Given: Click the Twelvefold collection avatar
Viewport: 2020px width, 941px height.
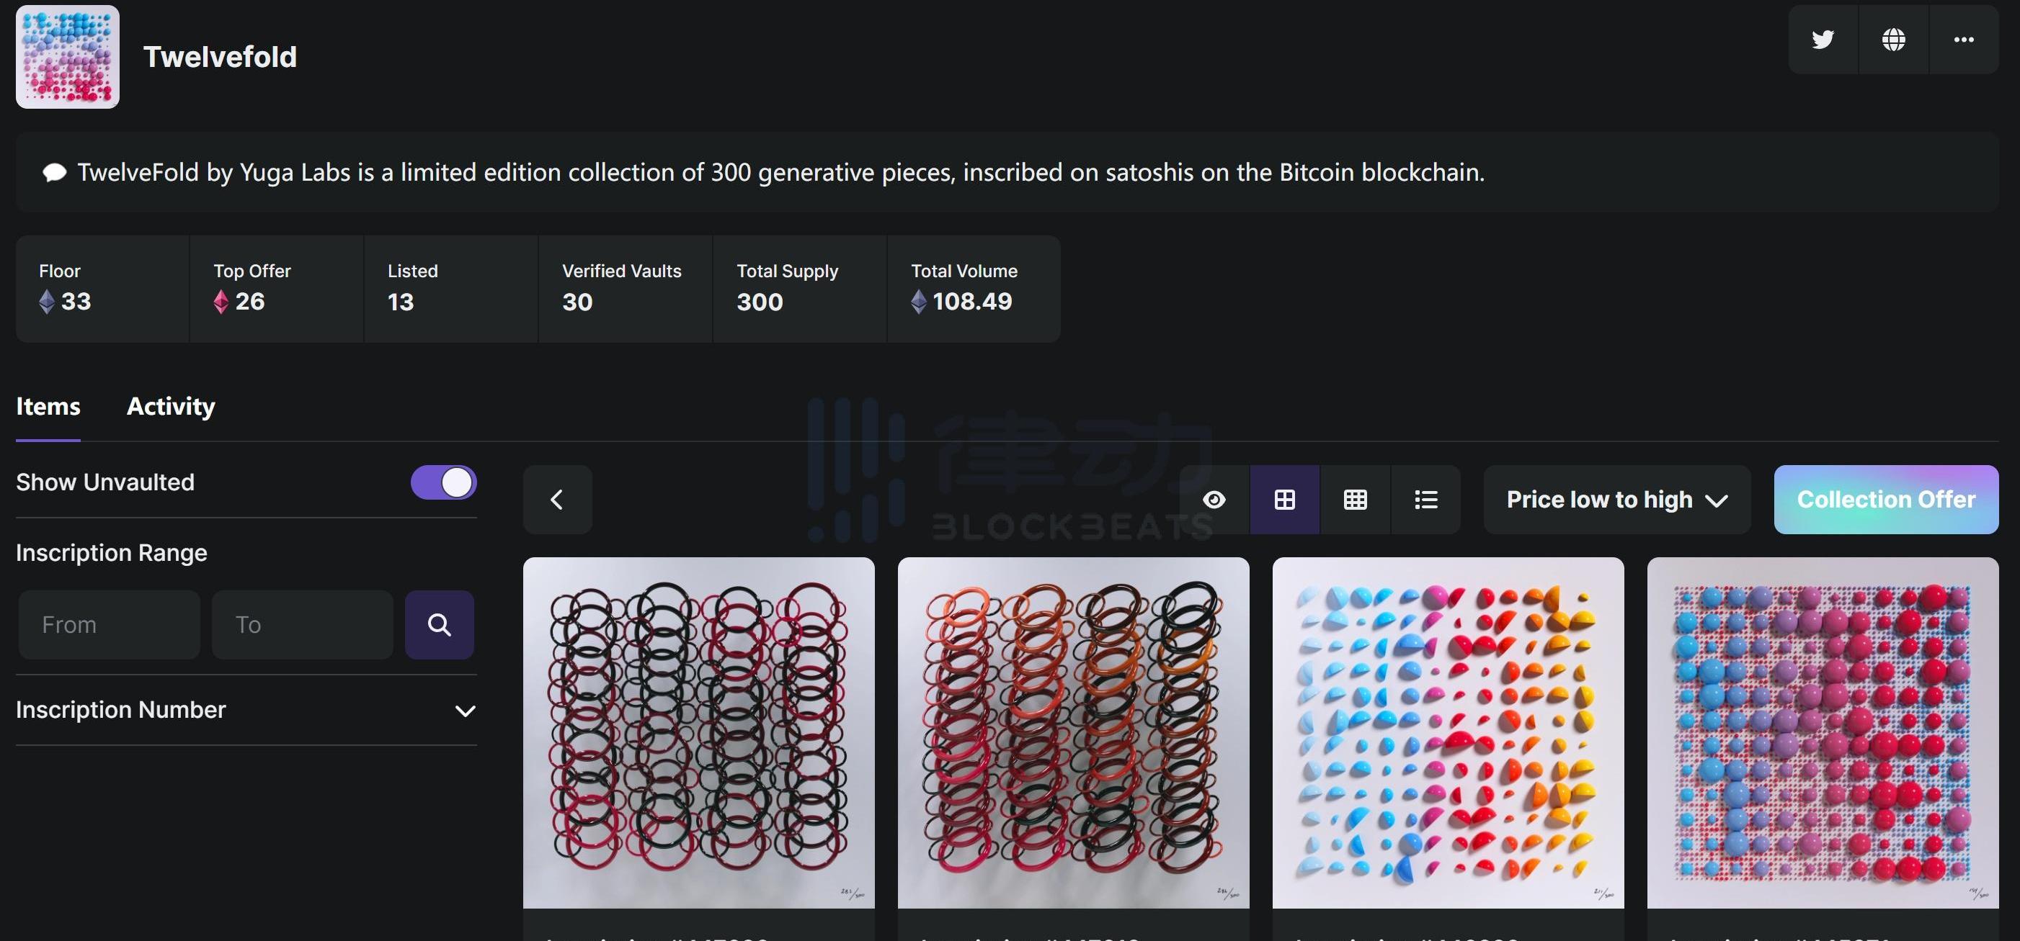Looking at the screenshot, I should 68,57.
